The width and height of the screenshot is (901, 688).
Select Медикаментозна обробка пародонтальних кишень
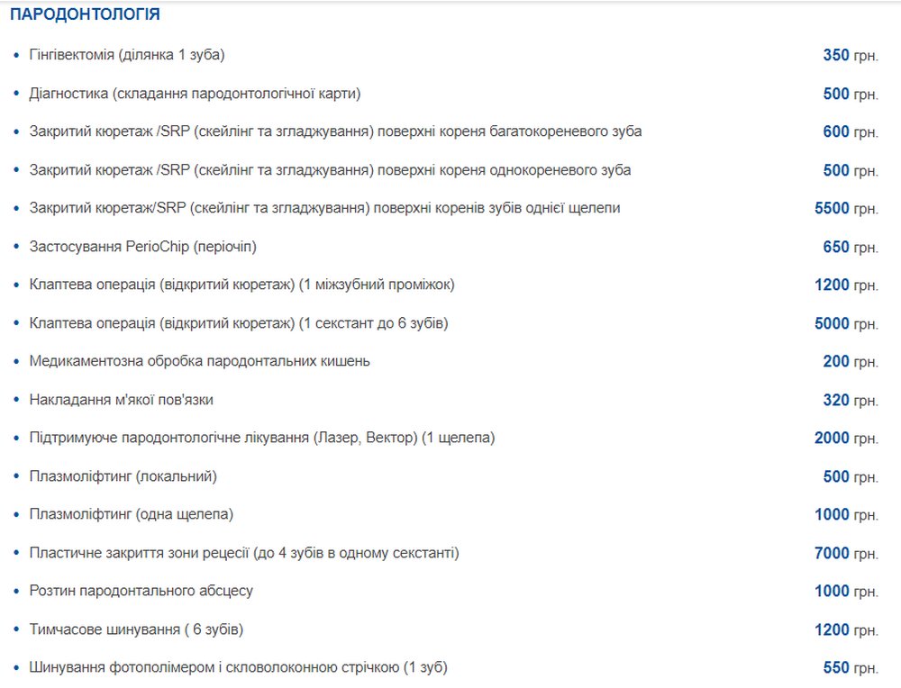point(200,361)
